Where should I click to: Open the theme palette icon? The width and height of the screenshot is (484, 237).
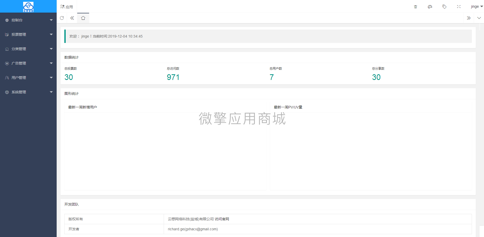tap(430, 7)
